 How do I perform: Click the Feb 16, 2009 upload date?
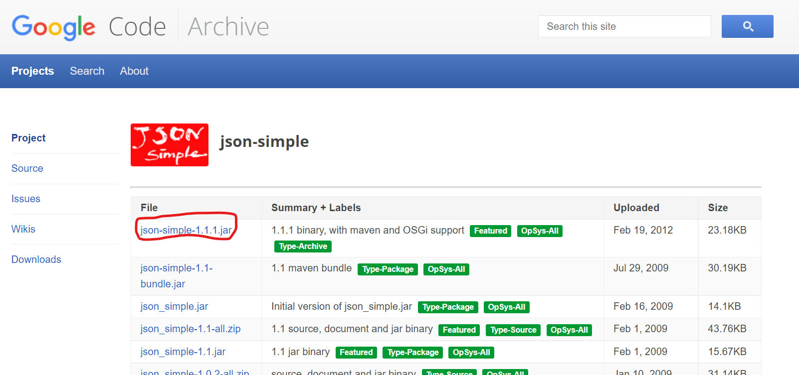coord(643,306)
